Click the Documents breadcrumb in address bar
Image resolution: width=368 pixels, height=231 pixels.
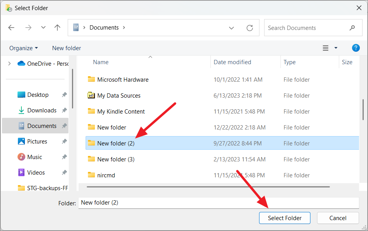pyautogui.click(x=104, y=27)
